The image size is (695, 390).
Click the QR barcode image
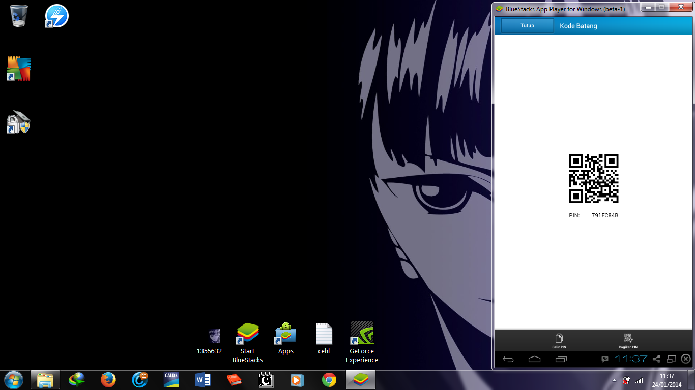point(593,179)
